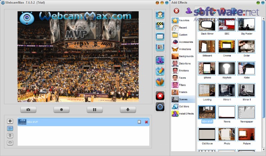Click the film strip view icon

pos(10,143)
